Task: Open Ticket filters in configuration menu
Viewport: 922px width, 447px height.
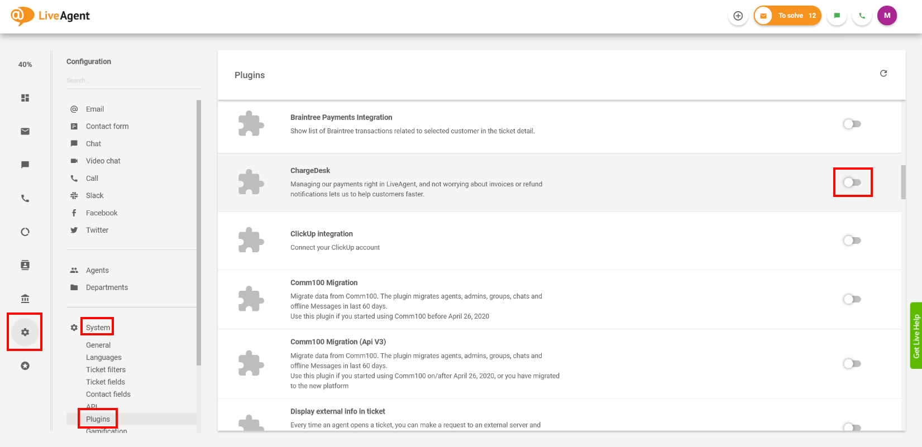Action: point(106,369)
